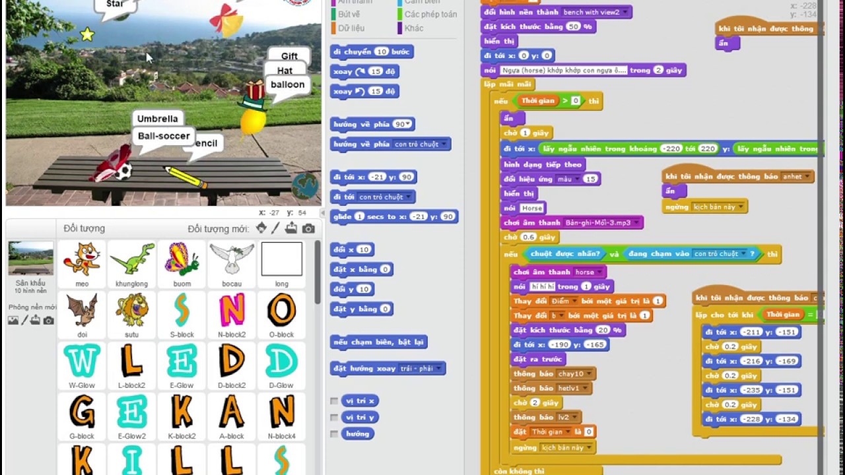
Task: Take a new sprite photo with camera icon
Action: [x=308, y=228]
